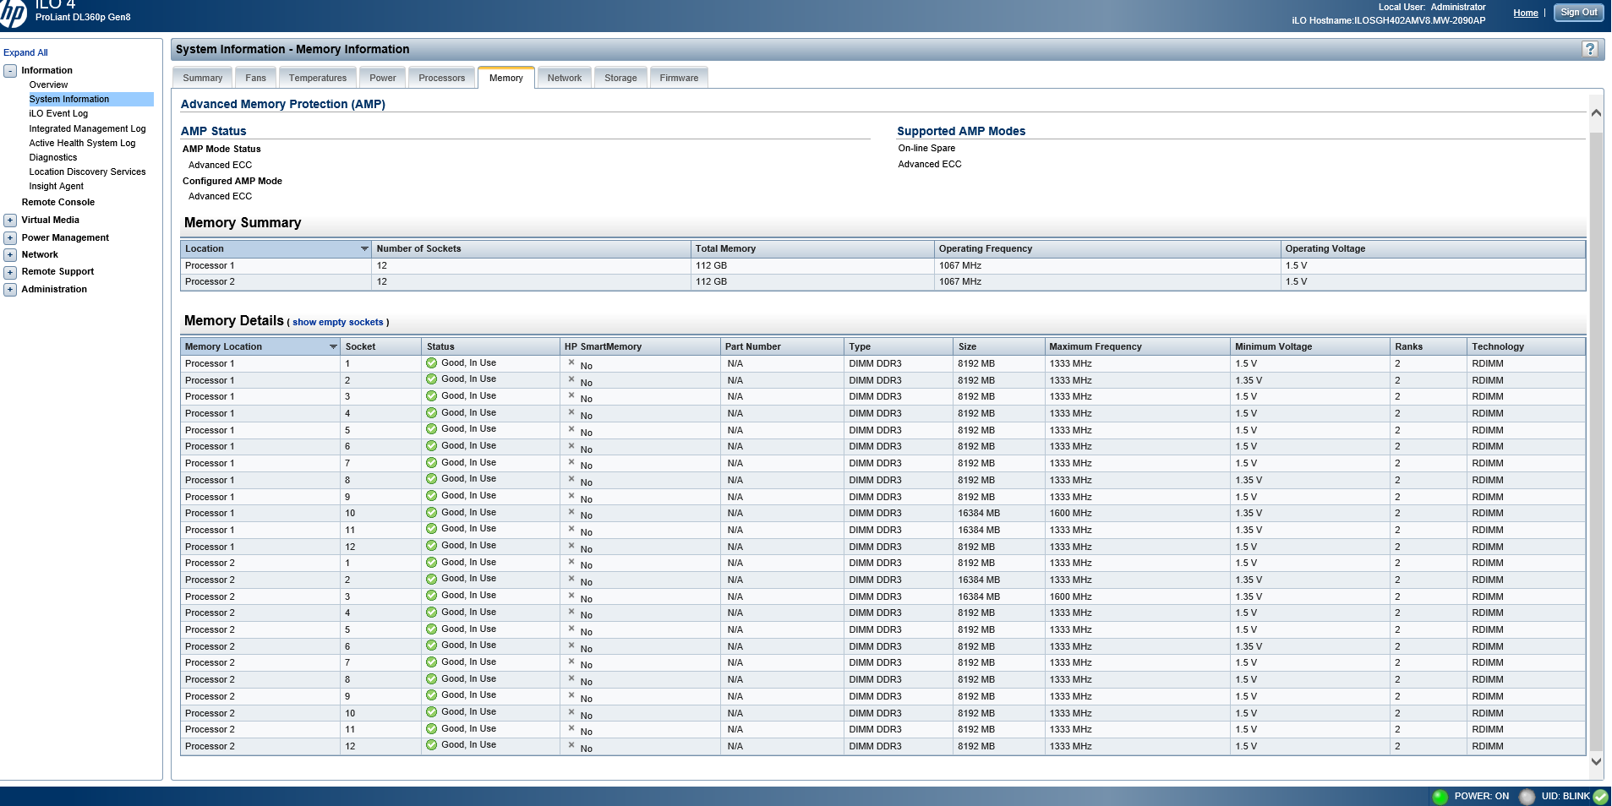
Task: Click the Expand All link
Action: pyautogui.click(x=25, y=52)
